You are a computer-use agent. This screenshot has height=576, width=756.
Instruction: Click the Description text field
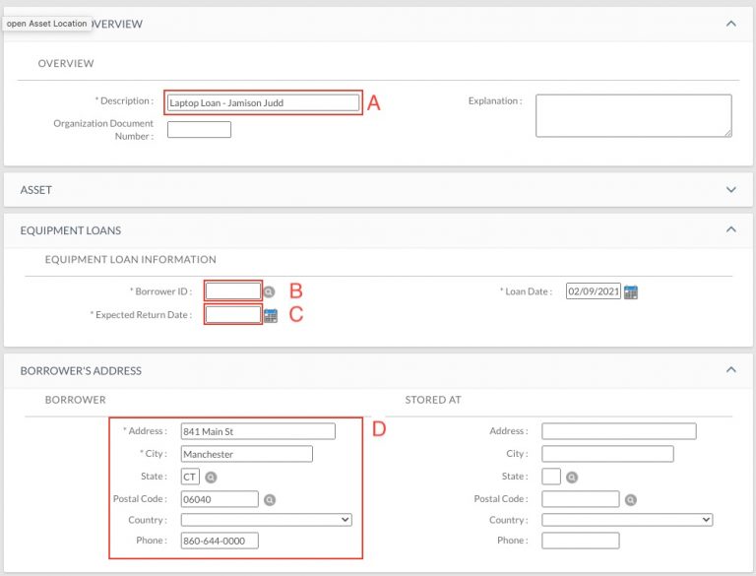tap(263, 101)
